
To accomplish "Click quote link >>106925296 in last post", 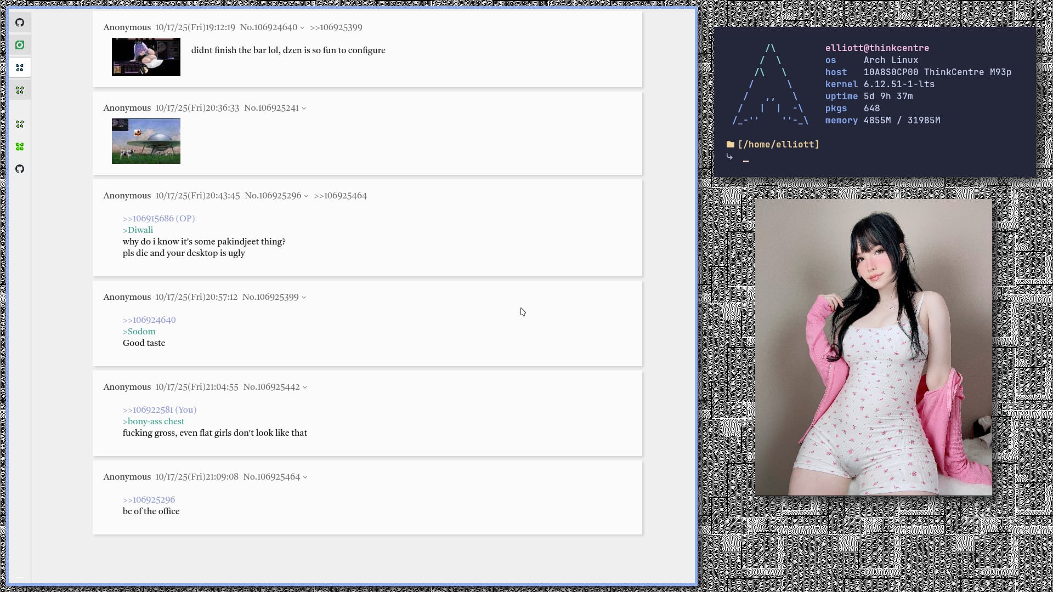I will (149, 499).
